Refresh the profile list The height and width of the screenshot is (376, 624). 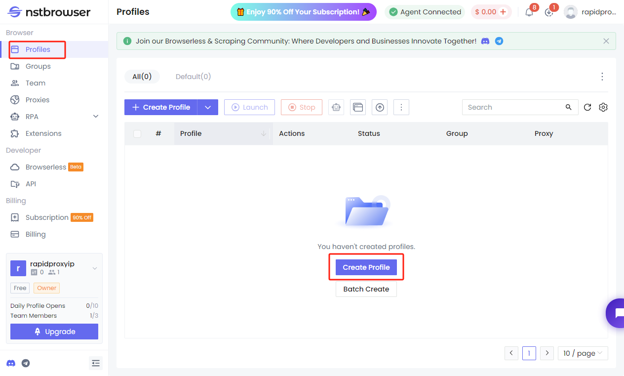(587, 107)
